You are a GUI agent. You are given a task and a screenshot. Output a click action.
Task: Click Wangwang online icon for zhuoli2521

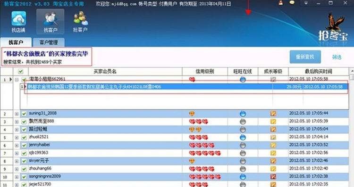[243, 138]
